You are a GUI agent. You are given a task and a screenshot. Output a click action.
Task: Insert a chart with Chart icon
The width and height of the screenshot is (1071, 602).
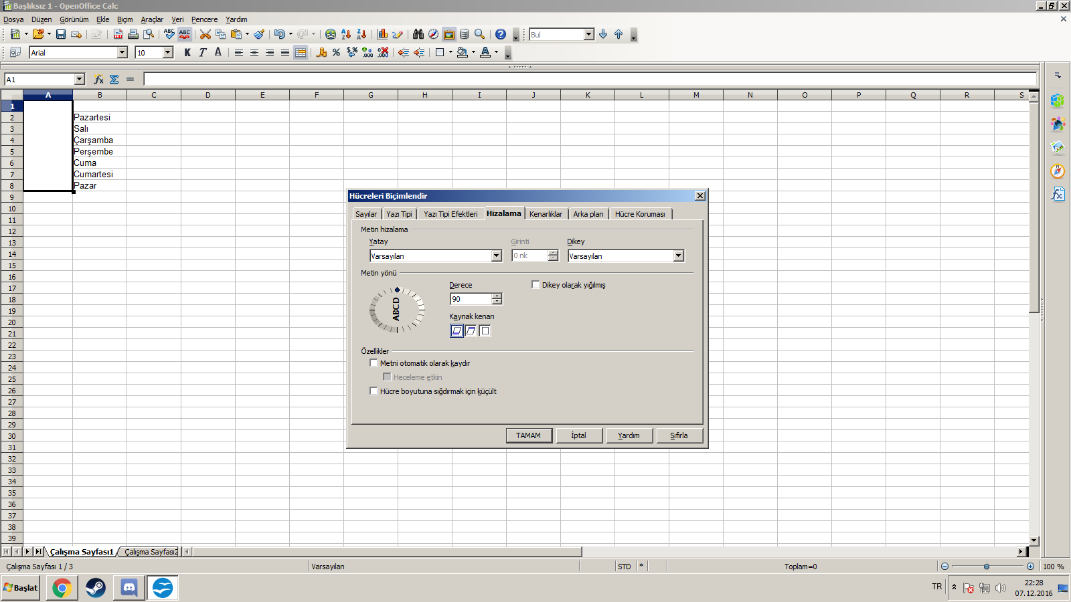pos(382,34)
